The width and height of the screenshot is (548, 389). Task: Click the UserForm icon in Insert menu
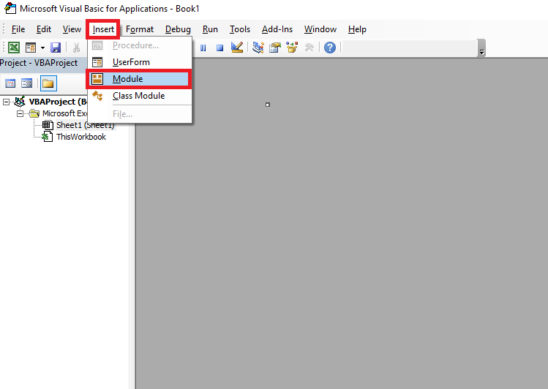tap(97, 62)
